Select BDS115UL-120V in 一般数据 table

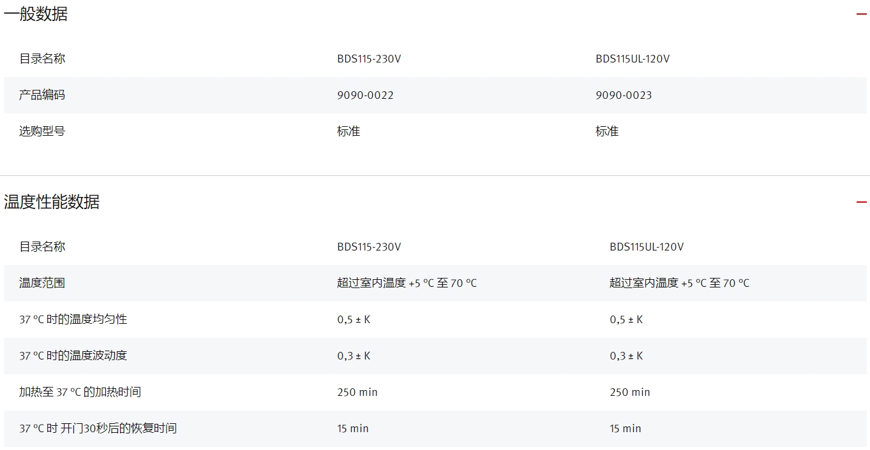633,59
